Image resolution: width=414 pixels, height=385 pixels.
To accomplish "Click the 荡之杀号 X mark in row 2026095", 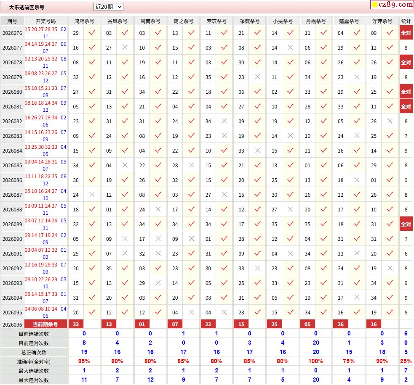I will coord(192,312).
